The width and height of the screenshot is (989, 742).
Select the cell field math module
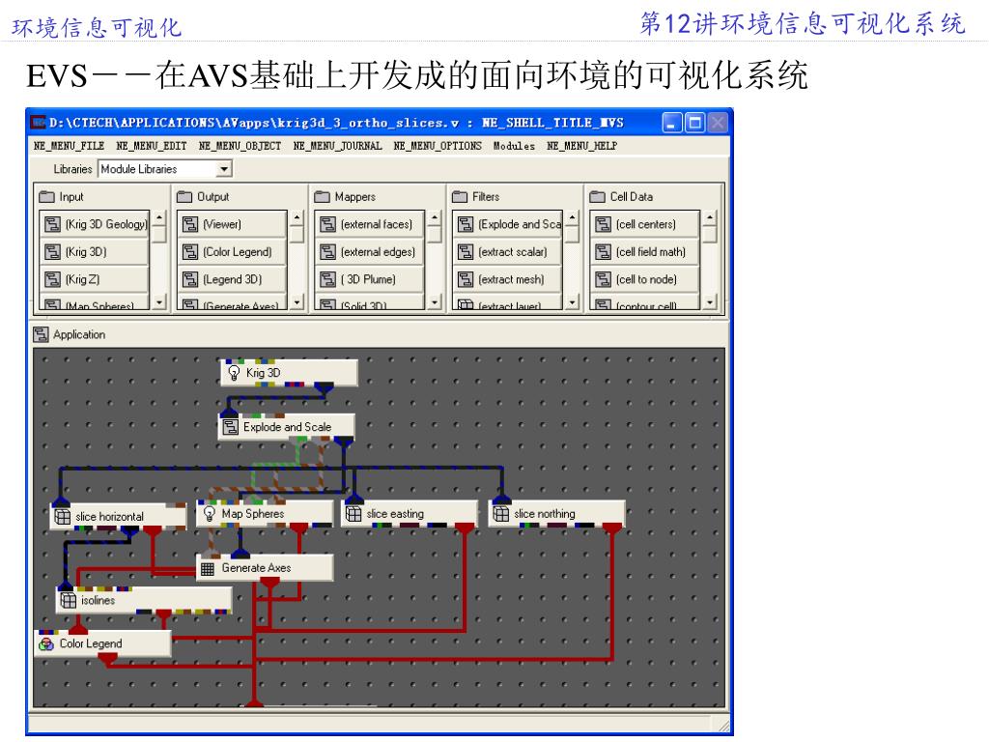[x=644, y=252]
